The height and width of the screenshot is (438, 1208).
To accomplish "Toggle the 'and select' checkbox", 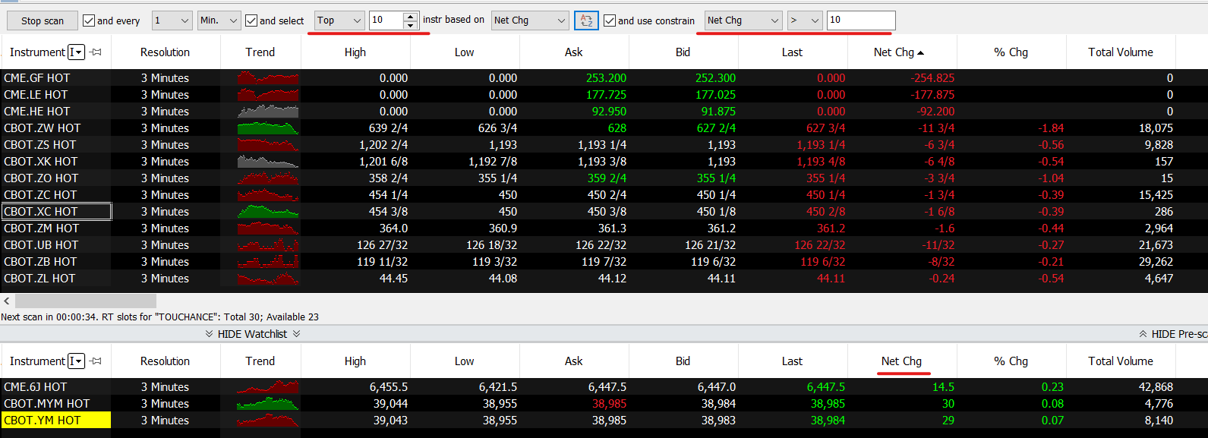I will pos(251,20).
